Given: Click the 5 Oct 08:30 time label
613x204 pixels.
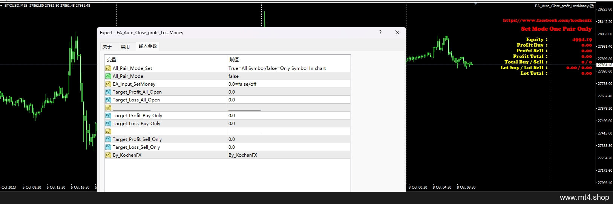Looking at the screenshot, I should point(32,187).
